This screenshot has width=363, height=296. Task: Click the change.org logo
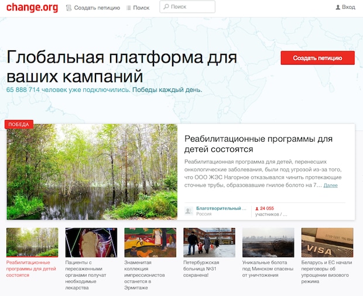pos(32,8)
